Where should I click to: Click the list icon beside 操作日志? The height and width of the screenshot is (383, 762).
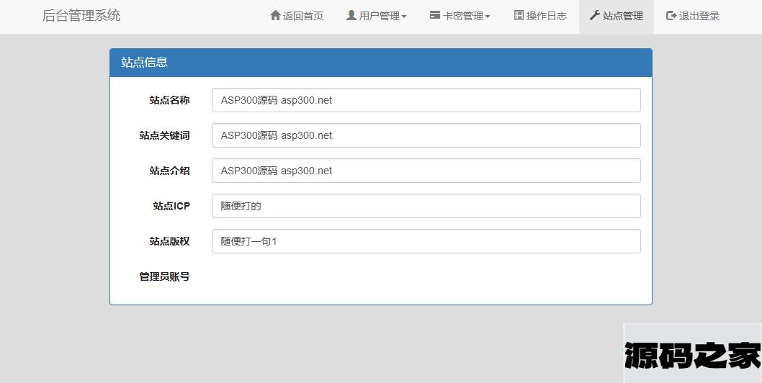[519, 15]
